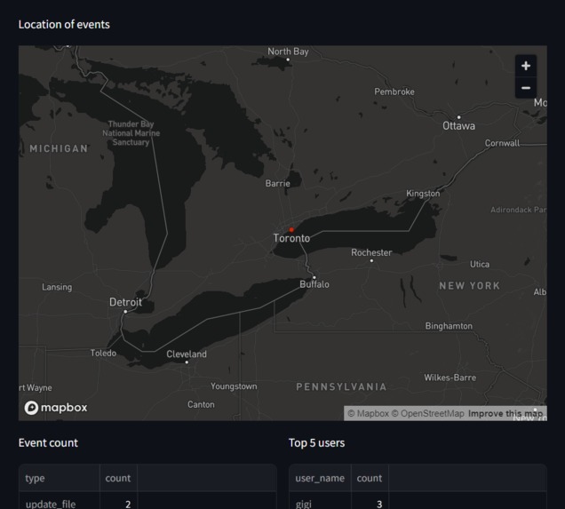Viewport: 565px width, 509px height.
Task: Click Improve this map link
Action: (x=505, y=414)
